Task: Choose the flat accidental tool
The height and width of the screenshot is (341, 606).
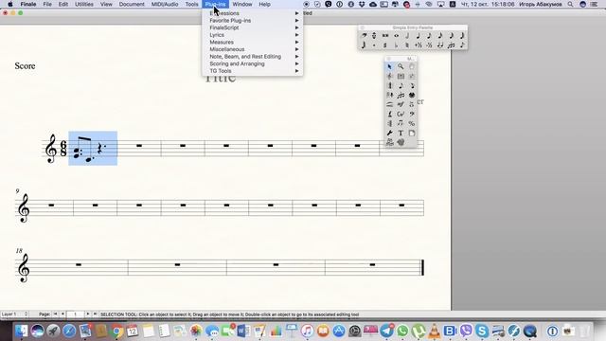Action: (x=396, y=45)
